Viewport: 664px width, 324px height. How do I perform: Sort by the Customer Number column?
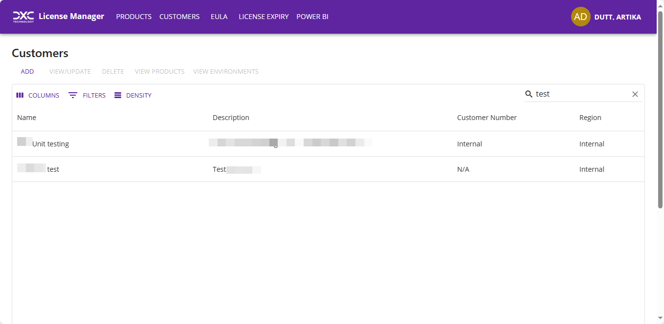coord(487,118)
